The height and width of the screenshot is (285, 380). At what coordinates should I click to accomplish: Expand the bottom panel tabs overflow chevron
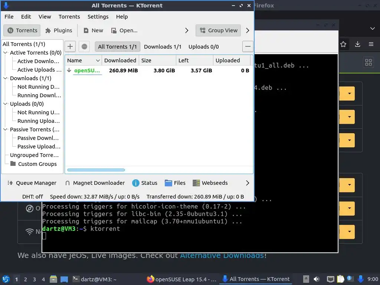coord(248,183)
